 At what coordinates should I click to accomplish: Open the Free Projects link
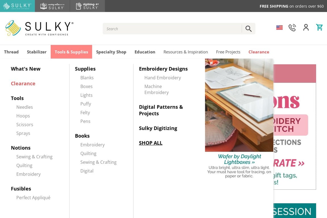click(x=228, y=52)
